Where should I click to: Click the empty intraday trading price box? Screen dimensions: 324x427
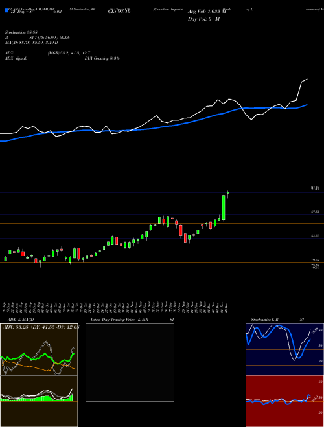tap(130, 362)
